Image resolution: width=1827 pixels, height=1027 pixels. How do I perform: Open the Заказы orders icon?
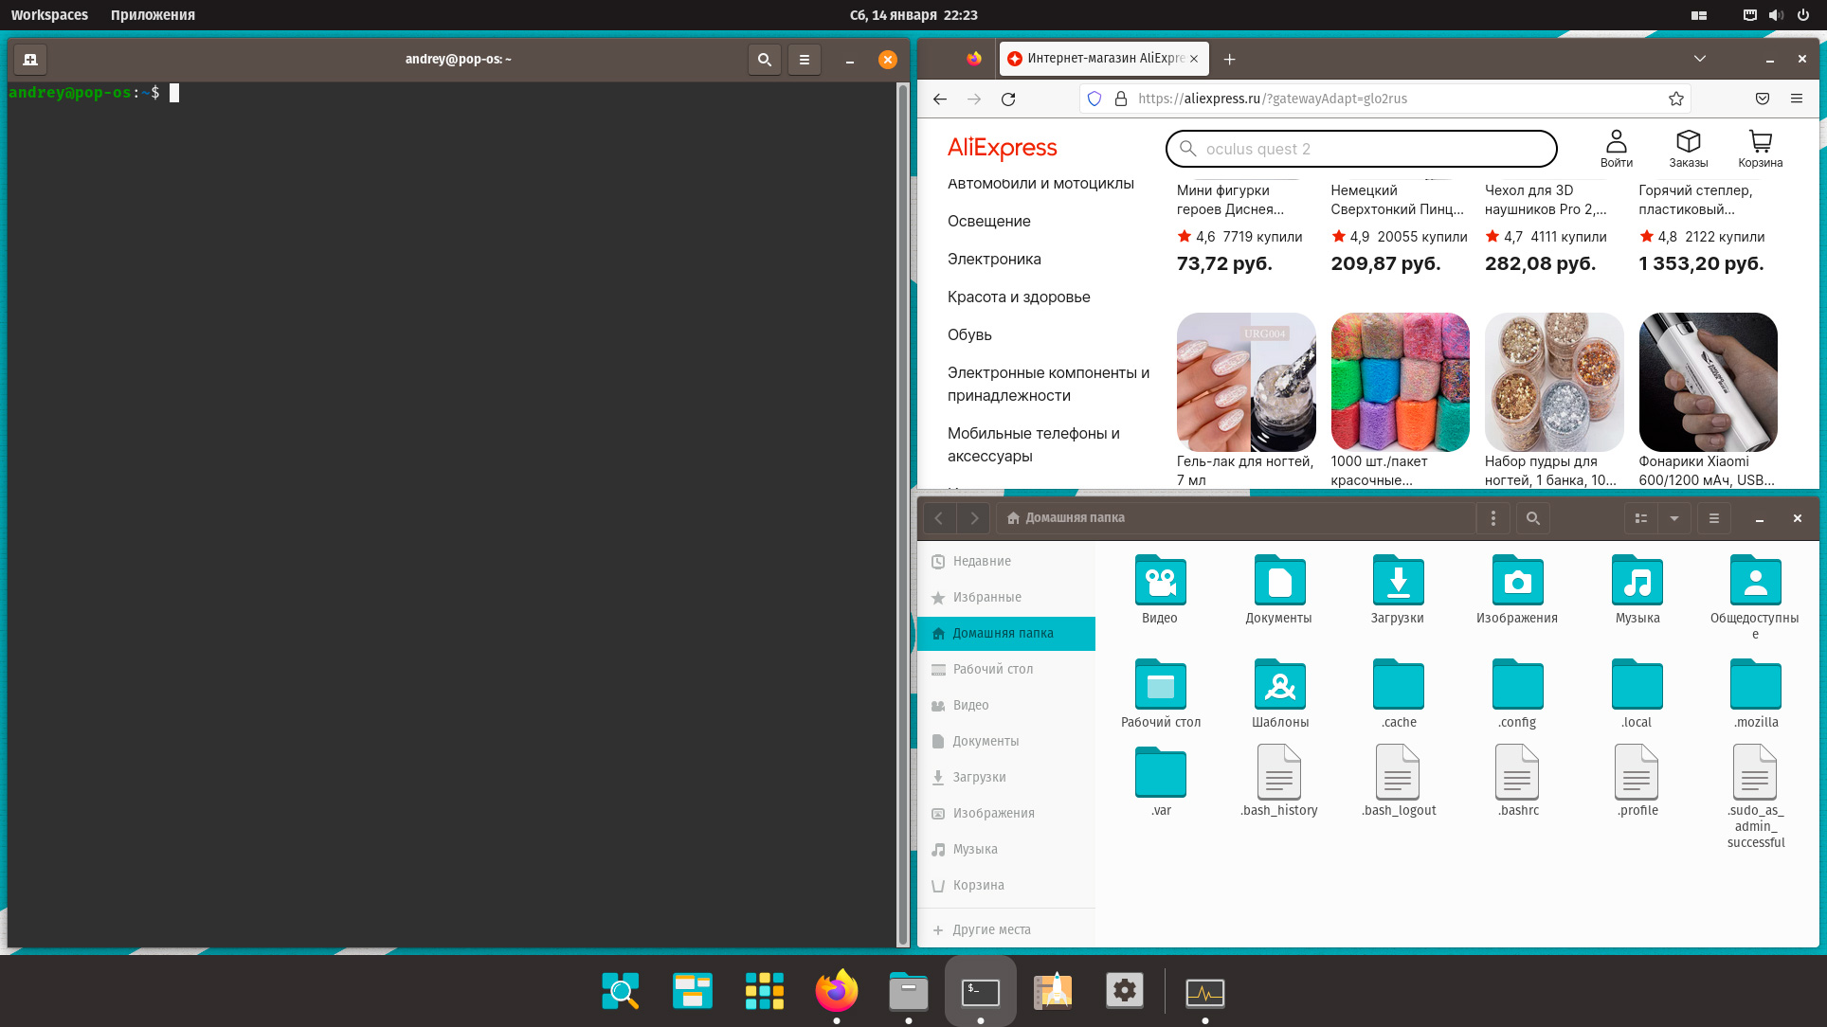[x=1688, y=149]
